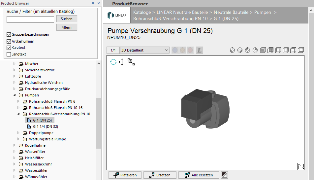Image resolution: width=314 pixels, height=180 pixels.
Task: Click the Suchen button
Action: click(67, 19)
